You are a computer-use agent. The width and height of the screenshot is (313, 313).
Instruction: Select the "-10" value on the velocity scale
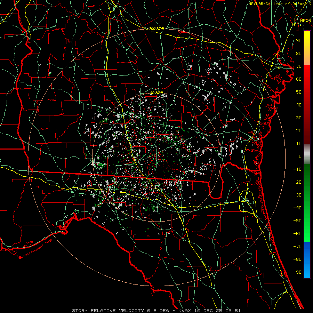tap(297, 169)
